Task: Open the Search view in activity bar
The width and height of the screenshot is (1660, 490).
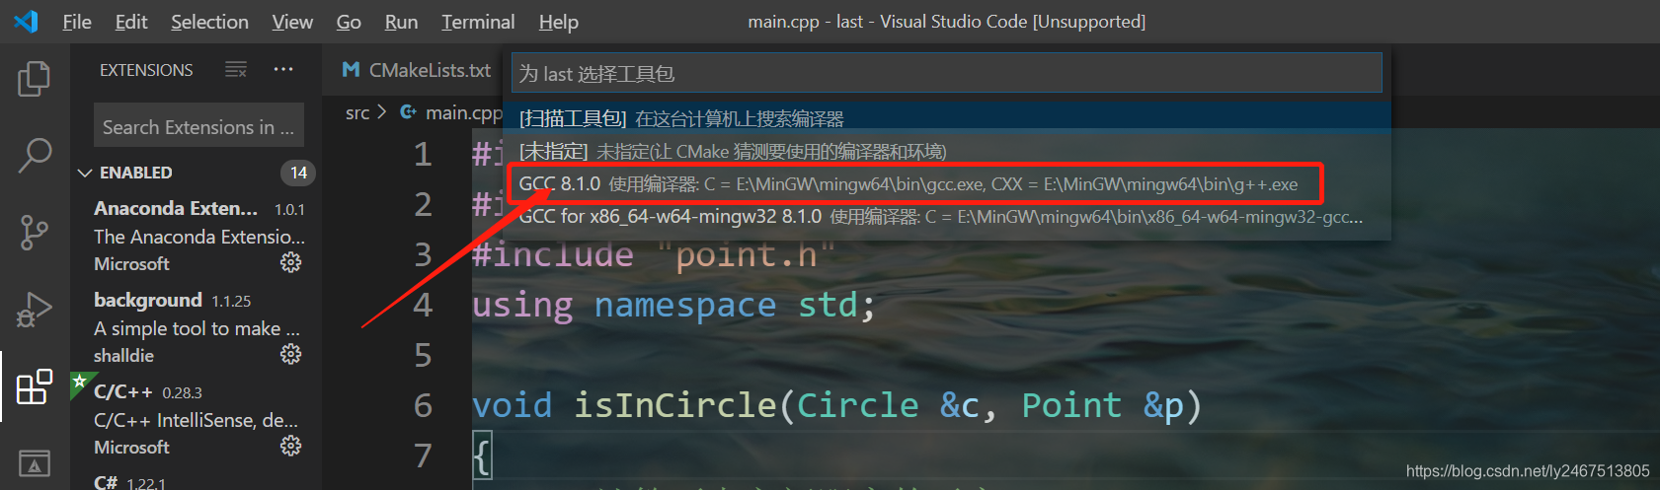Action: click(34, 156)
